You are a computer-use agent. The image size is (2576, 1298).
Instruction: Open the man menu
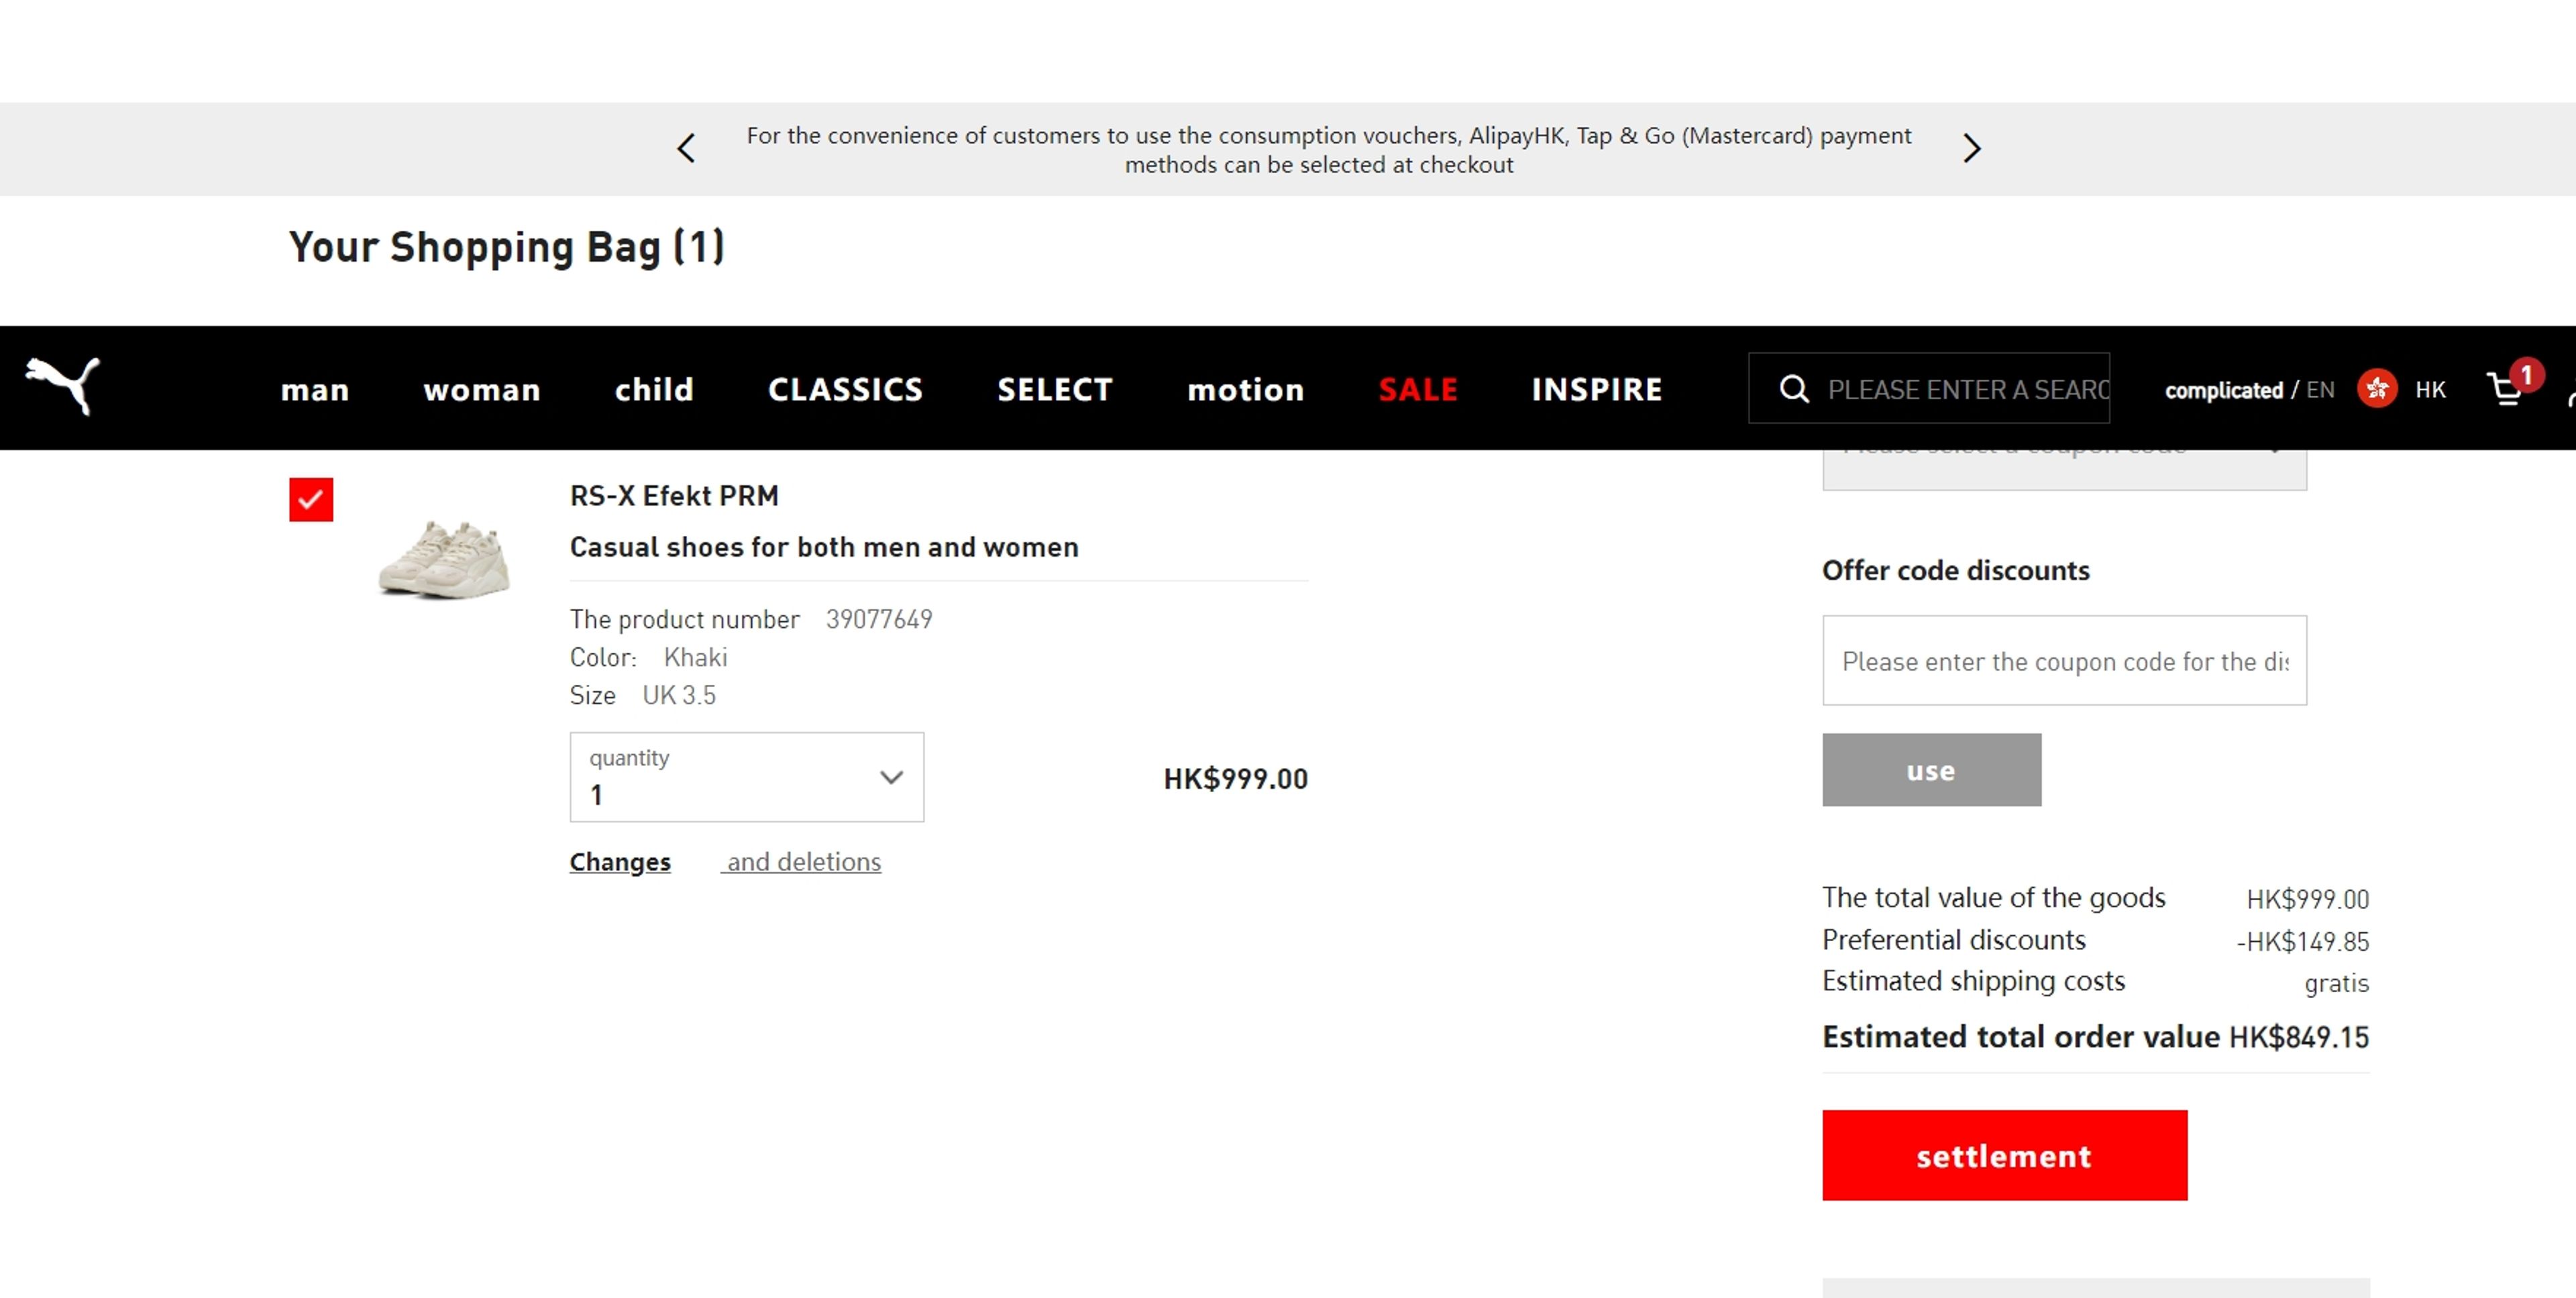tap(315, 389)
